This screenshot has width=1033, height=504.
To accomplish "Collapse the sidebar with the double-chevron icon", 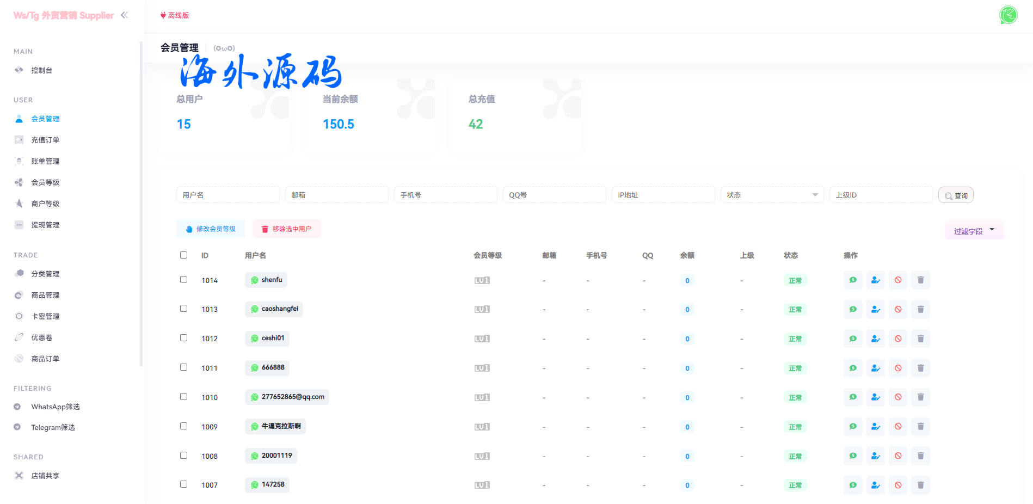I will point(125,15).
